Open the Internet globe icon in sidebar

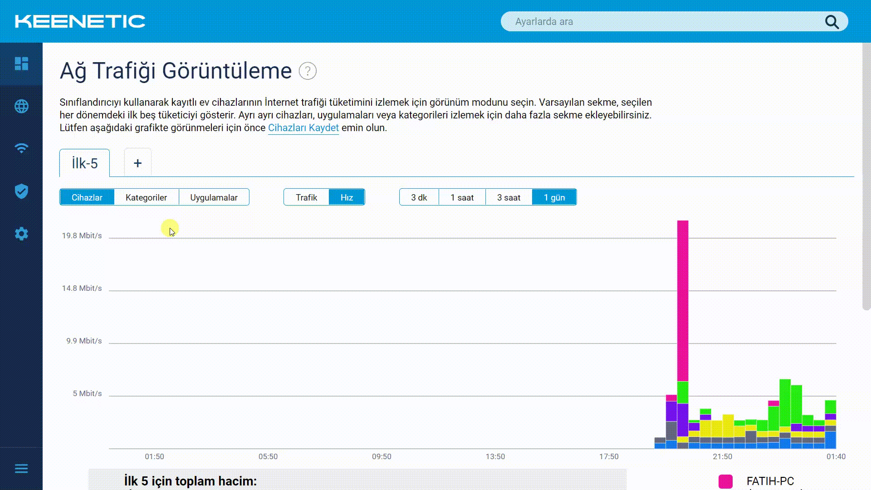(21, 106)
